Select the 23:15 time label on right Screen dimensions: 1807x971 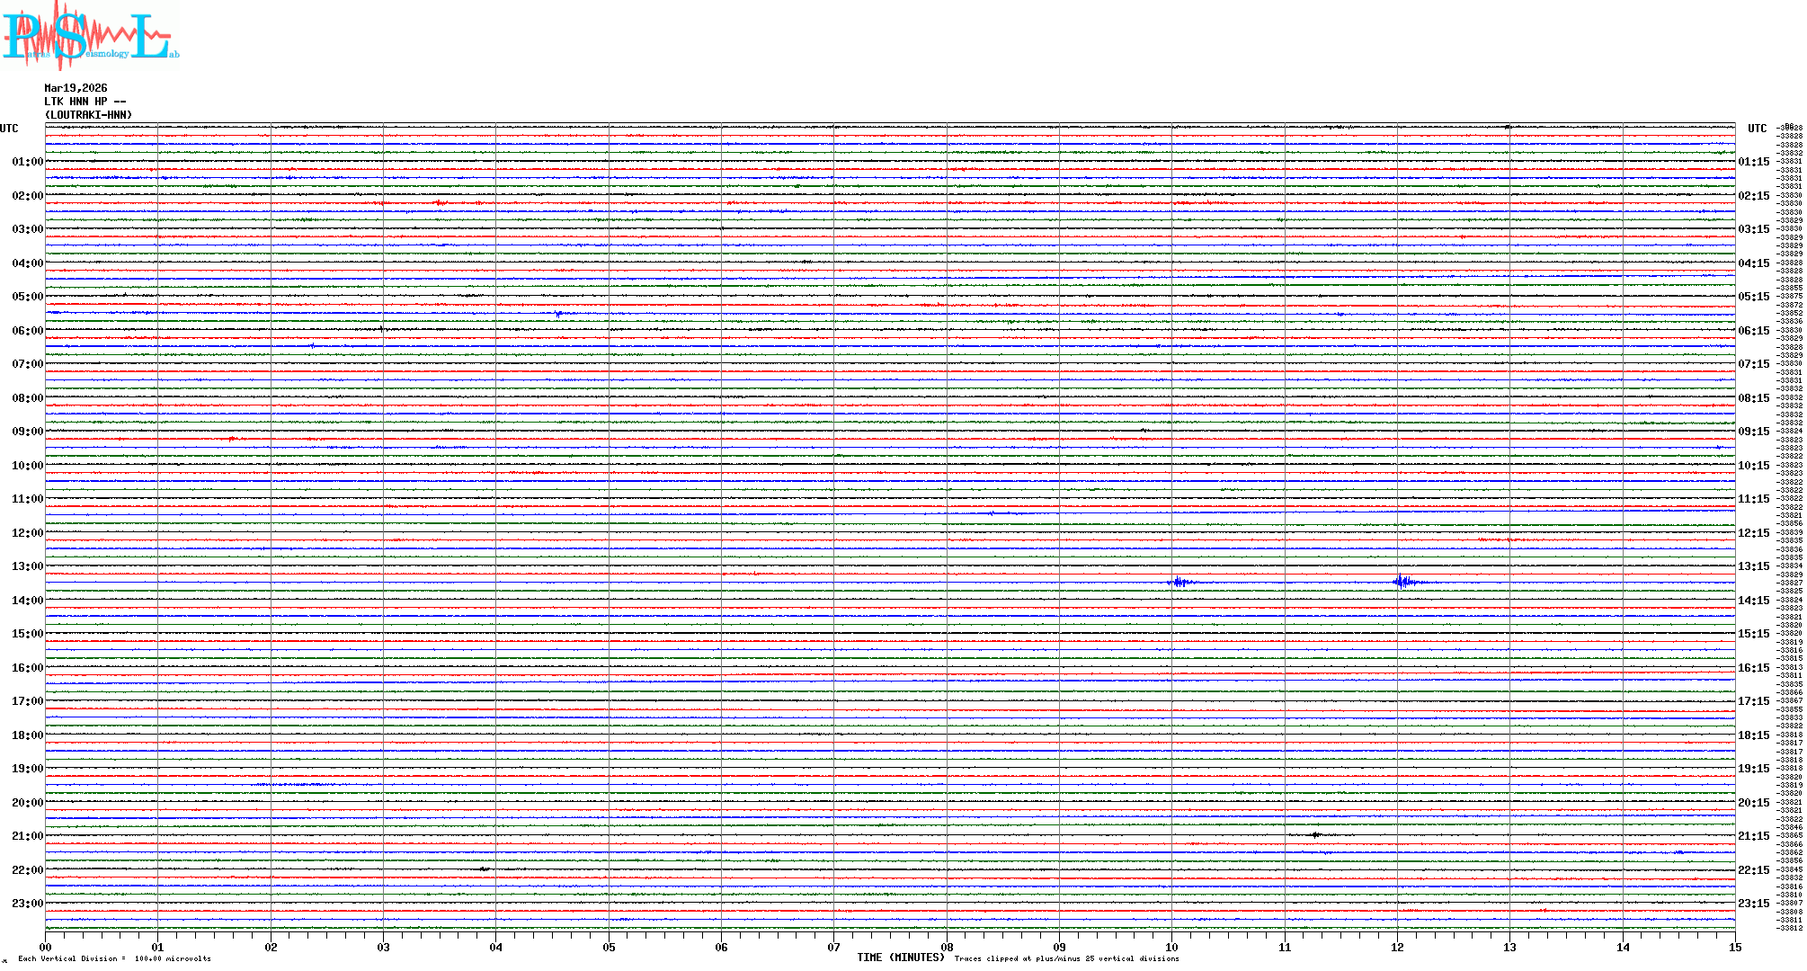tap(1753, 904)
